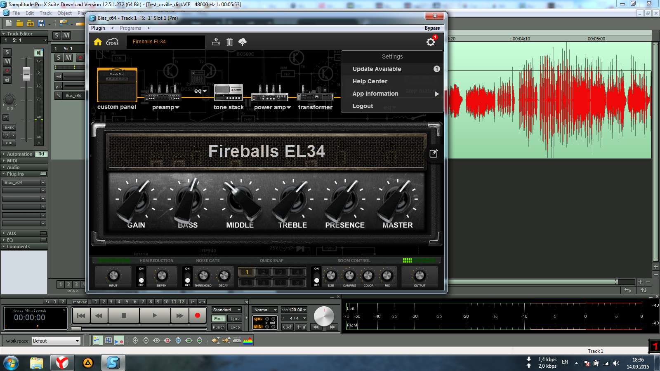Open the ToneCloud icon

click(x=112, y=42)
